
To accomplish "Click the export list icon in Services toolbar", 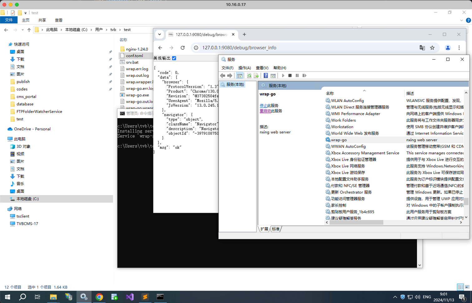I will tap(256, 75).
